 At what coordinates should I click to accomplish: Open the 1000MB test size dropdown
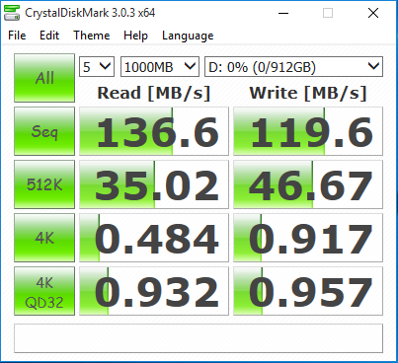click(160, 67)
